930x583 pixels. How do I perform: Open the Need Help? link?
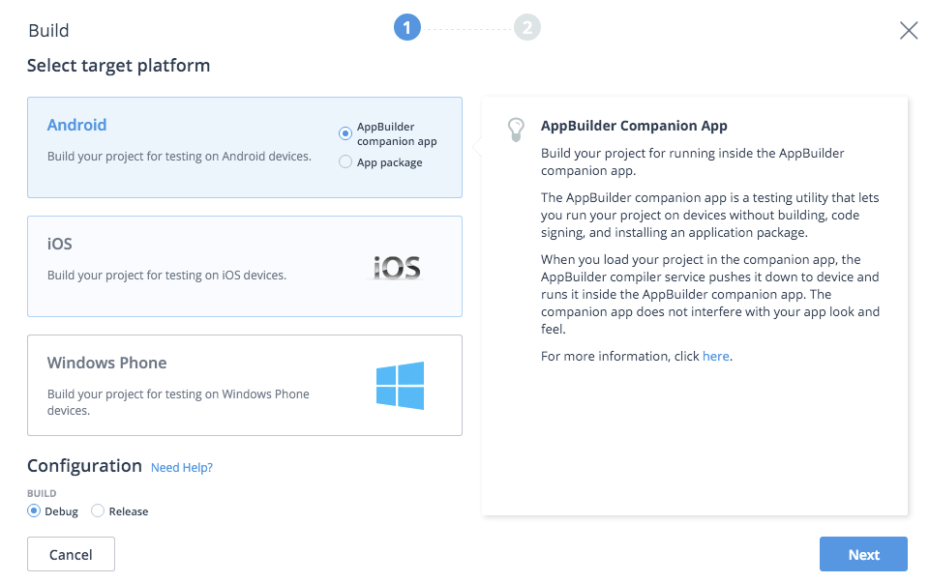(182, 468)
